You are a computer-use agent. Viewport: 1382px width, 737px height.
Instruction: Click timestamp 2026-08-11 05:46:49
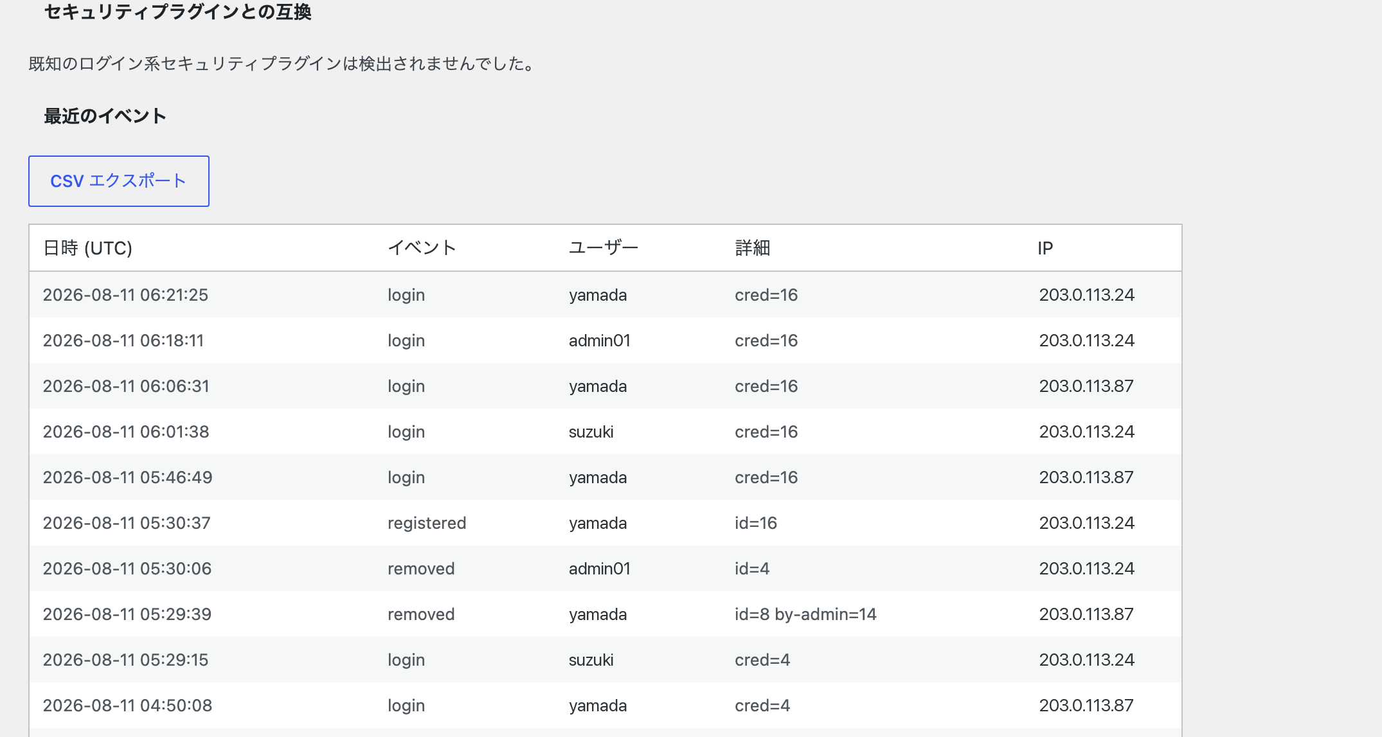(x=127, y=477)
